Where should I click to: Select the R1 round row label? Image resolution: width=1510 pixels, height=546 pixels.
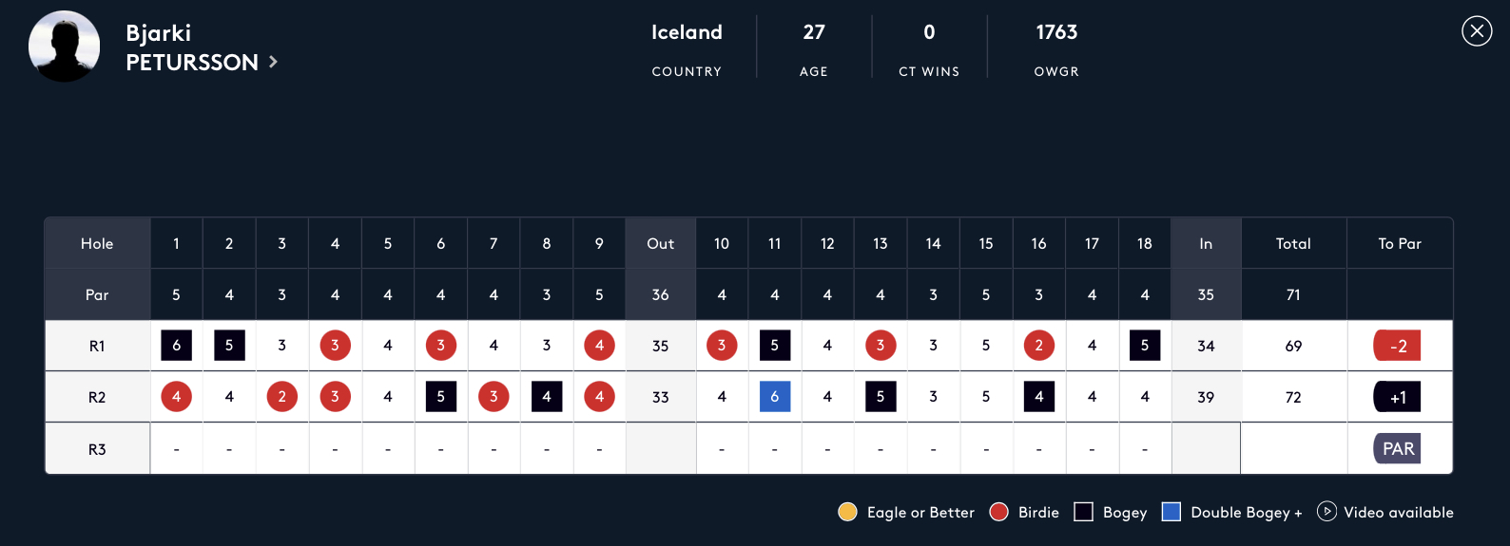(x=97, y=346)
